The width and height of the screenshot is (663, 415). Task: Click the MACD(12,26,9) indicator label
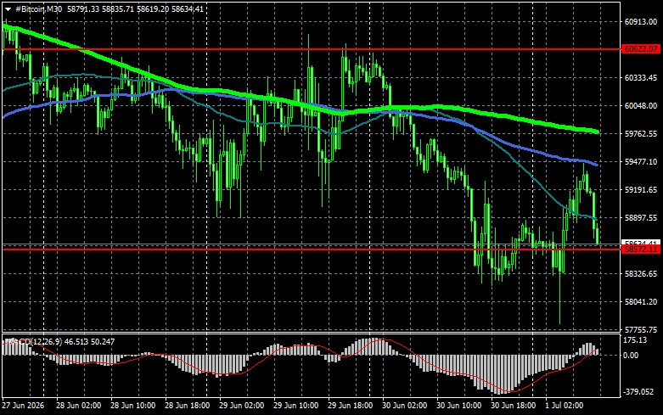pos(33,341)
